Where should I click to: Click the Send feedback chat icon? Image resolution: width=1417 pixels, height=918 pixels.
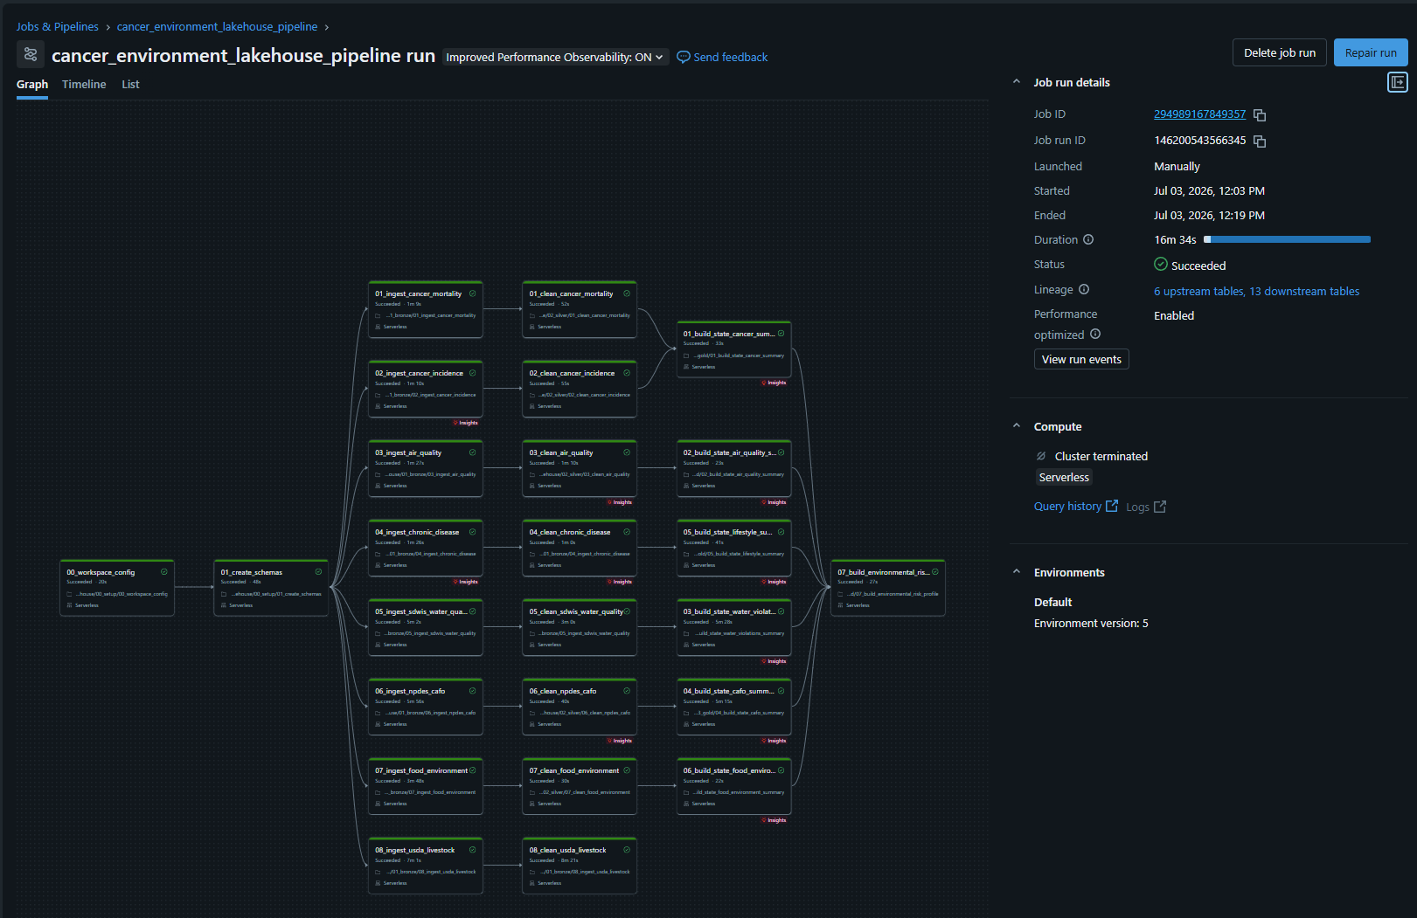[x=684, y=57]
